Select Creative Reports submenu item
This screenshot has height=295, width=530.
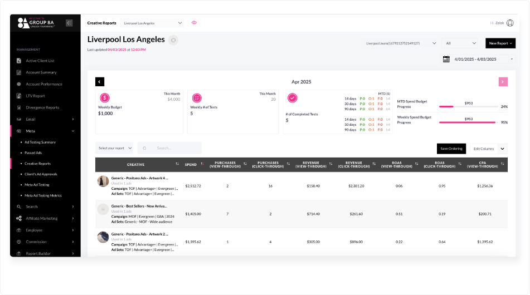tap(37, 164)
